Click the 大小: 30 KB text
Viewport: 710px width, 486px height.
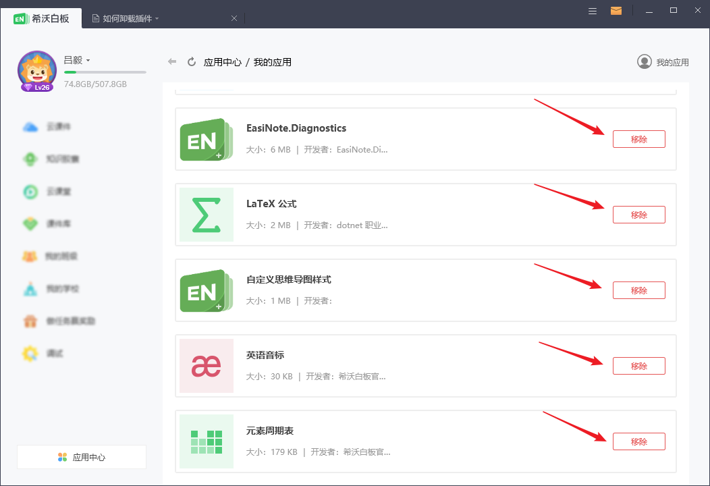tap(269, 377)
